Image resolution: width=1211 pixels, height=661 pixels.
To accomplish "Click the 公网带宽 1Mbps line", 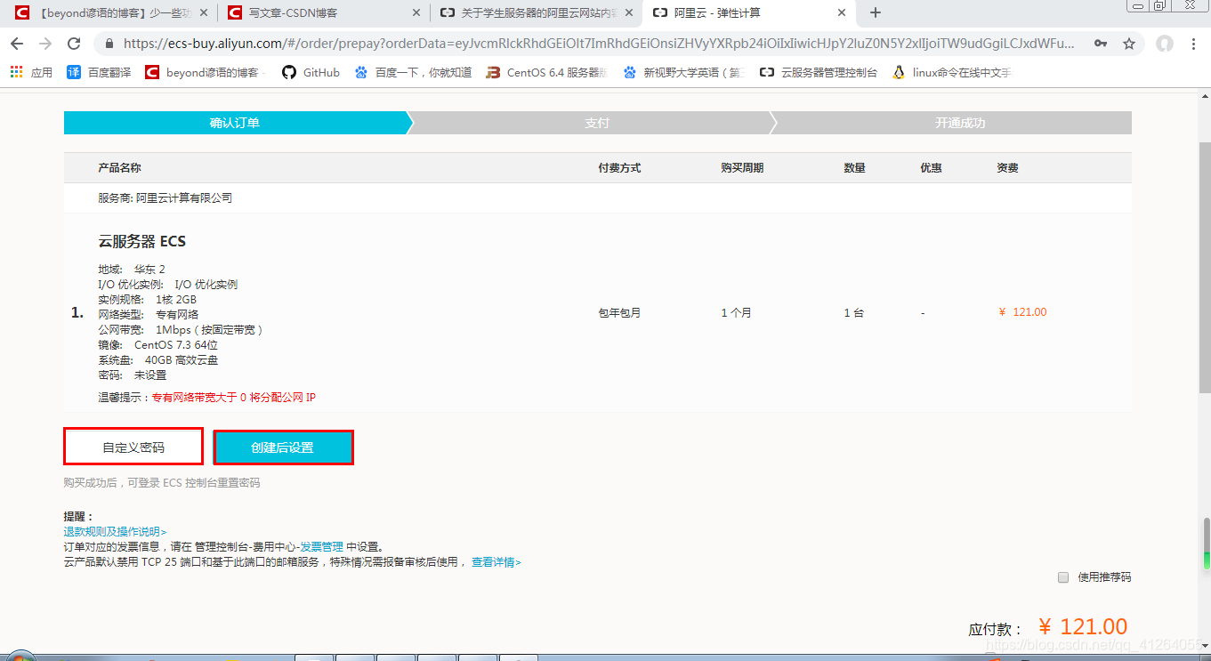I will [x=181, y=329].
